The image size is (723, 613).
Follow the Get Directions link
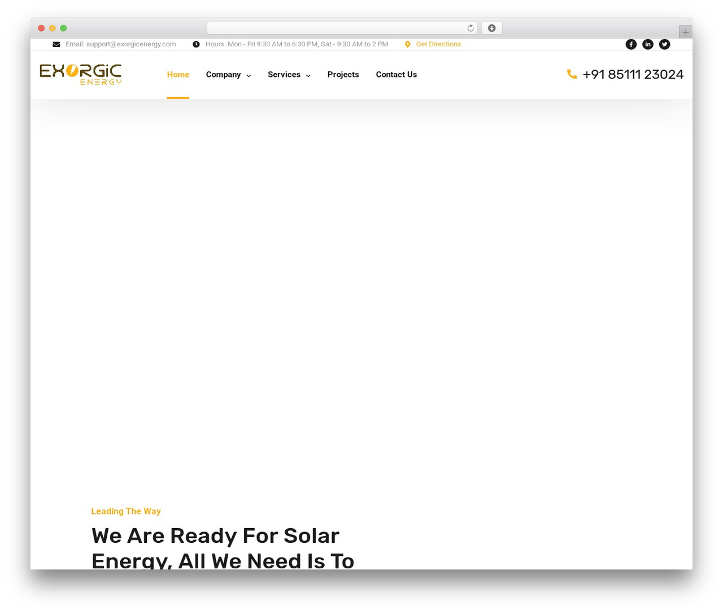(x=438, y=44)
